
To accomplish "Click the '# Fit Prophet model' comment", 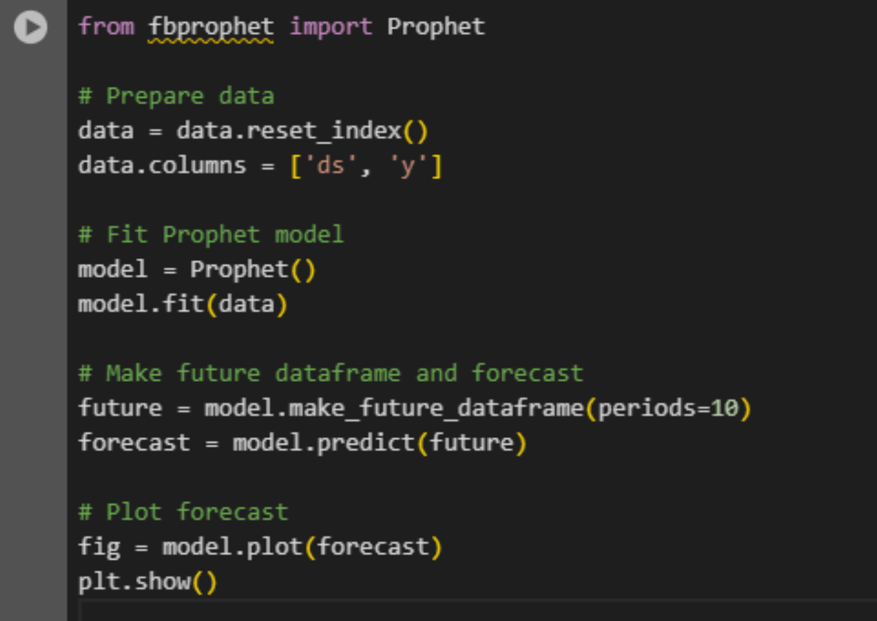I will tap(211, 235).
